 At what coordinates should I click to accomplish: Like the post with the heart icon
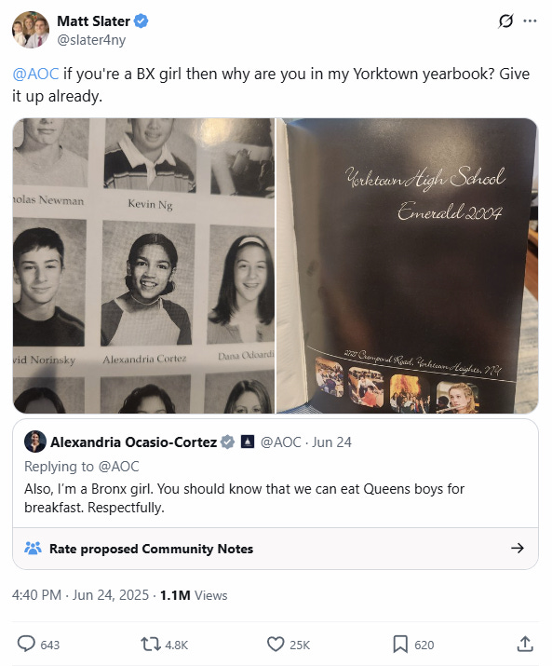coord(276,645)
